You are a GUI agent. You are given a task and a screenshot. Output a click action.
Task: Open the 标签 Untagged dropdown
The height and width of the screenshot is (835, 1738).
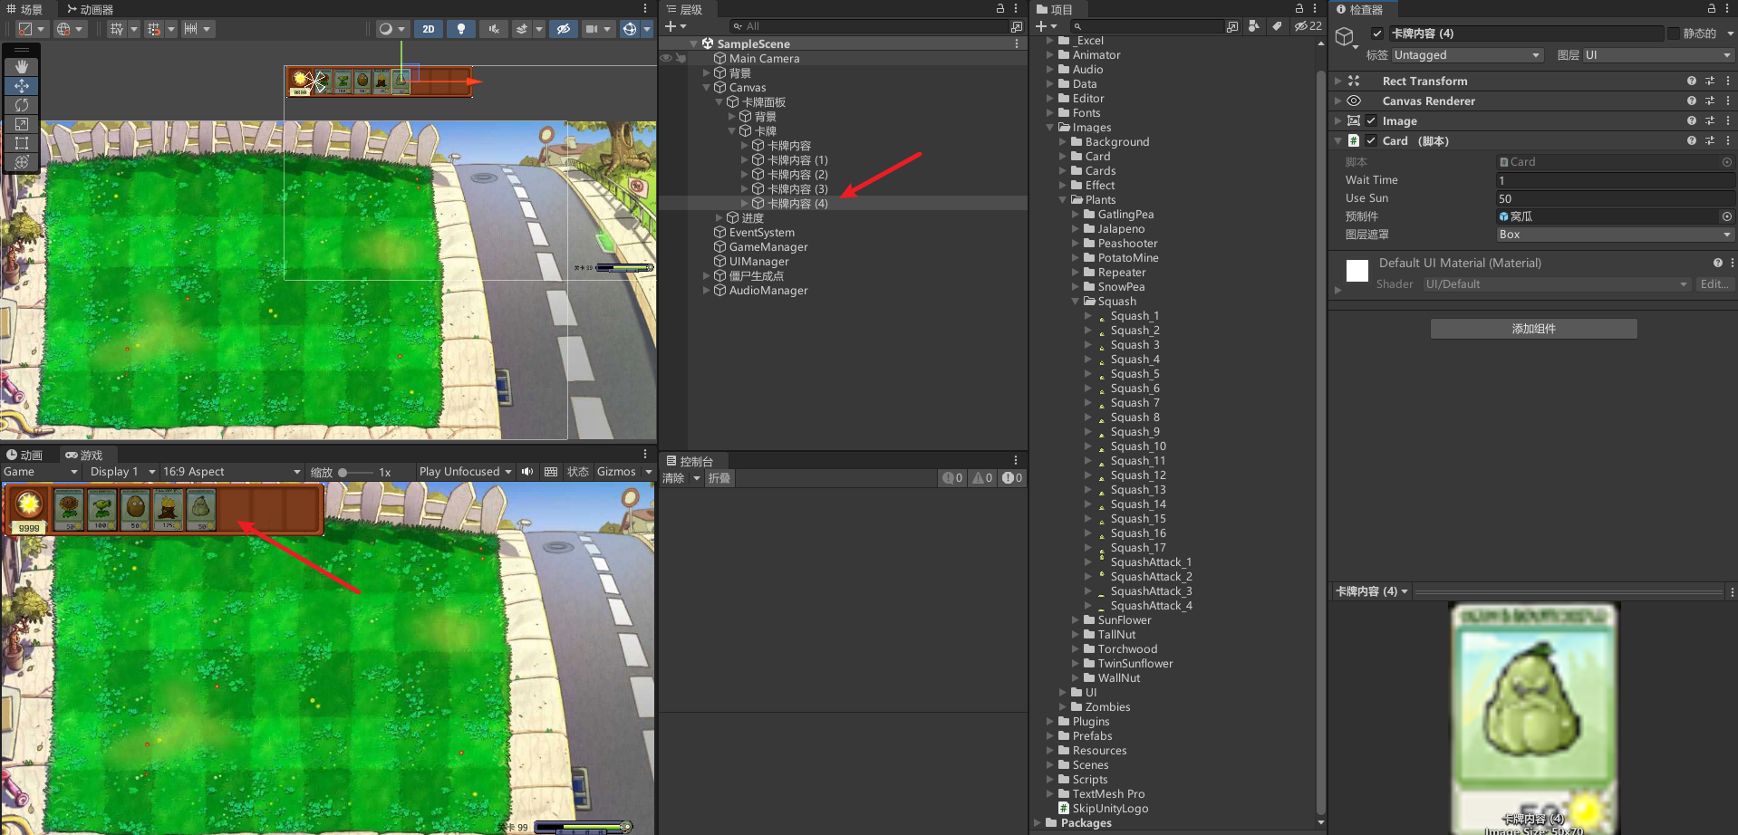point(1467,55)
